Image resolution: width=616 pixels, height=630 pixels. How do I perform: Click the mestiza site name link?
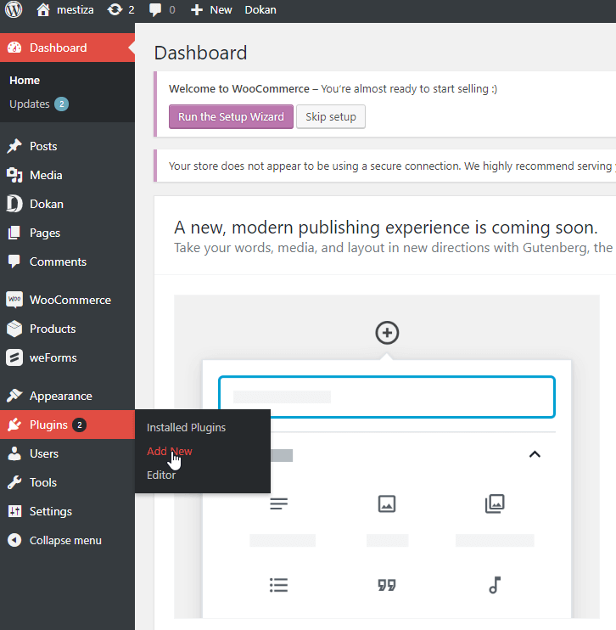point(76,9)
